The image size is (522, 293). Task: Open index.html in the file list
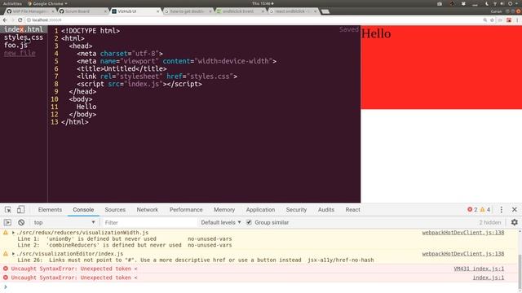coord(24,29)
